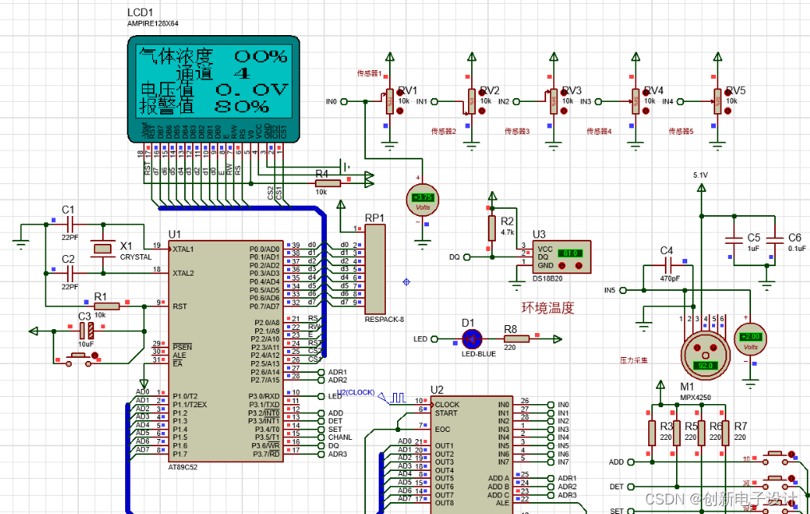Click the 传感器1 label above RV1

(369, 73)
